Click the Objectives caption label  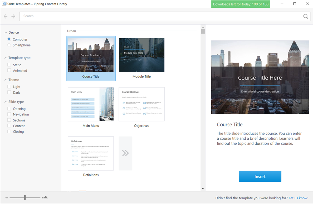click(141, 126)
